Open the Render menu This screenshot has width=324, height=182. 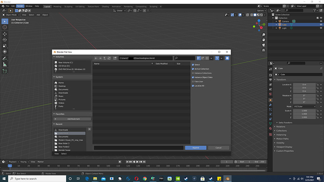click(x=20, y=6)
